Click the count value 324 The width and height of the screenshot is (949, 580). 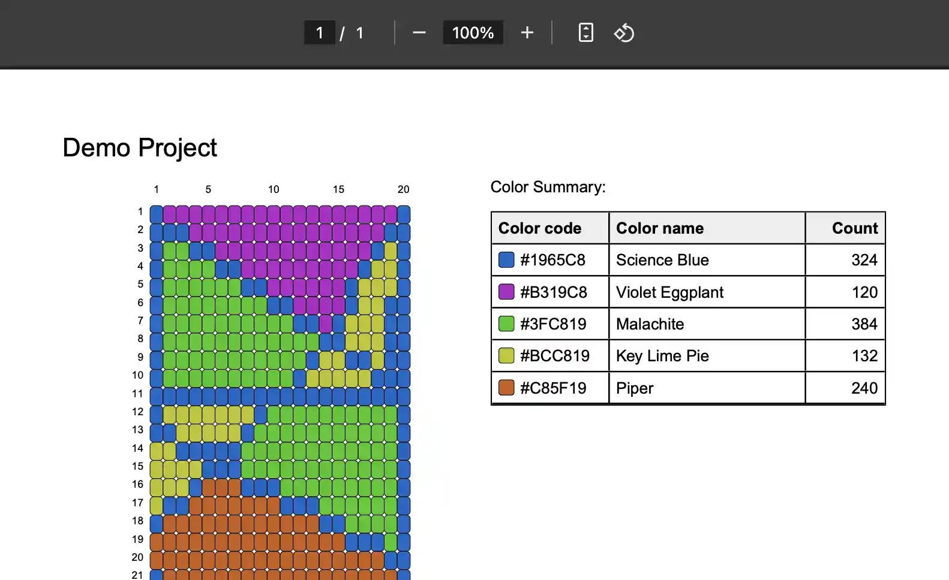864,260
